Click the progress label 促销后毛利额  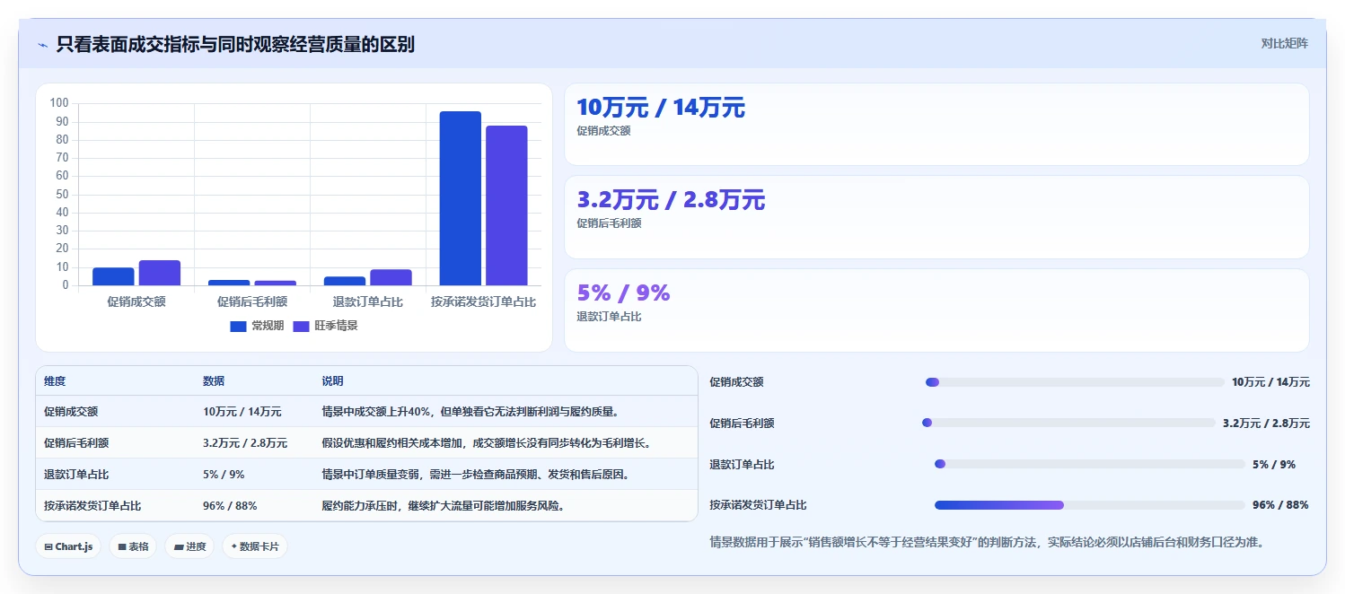[742, 423]
